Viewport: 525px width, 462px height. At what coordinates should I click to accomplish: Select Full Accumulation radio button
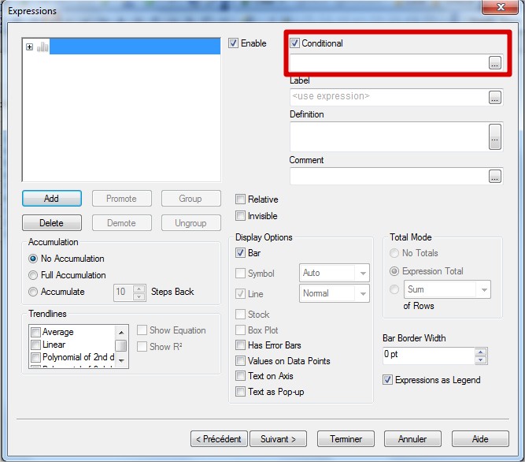[33, 275]
